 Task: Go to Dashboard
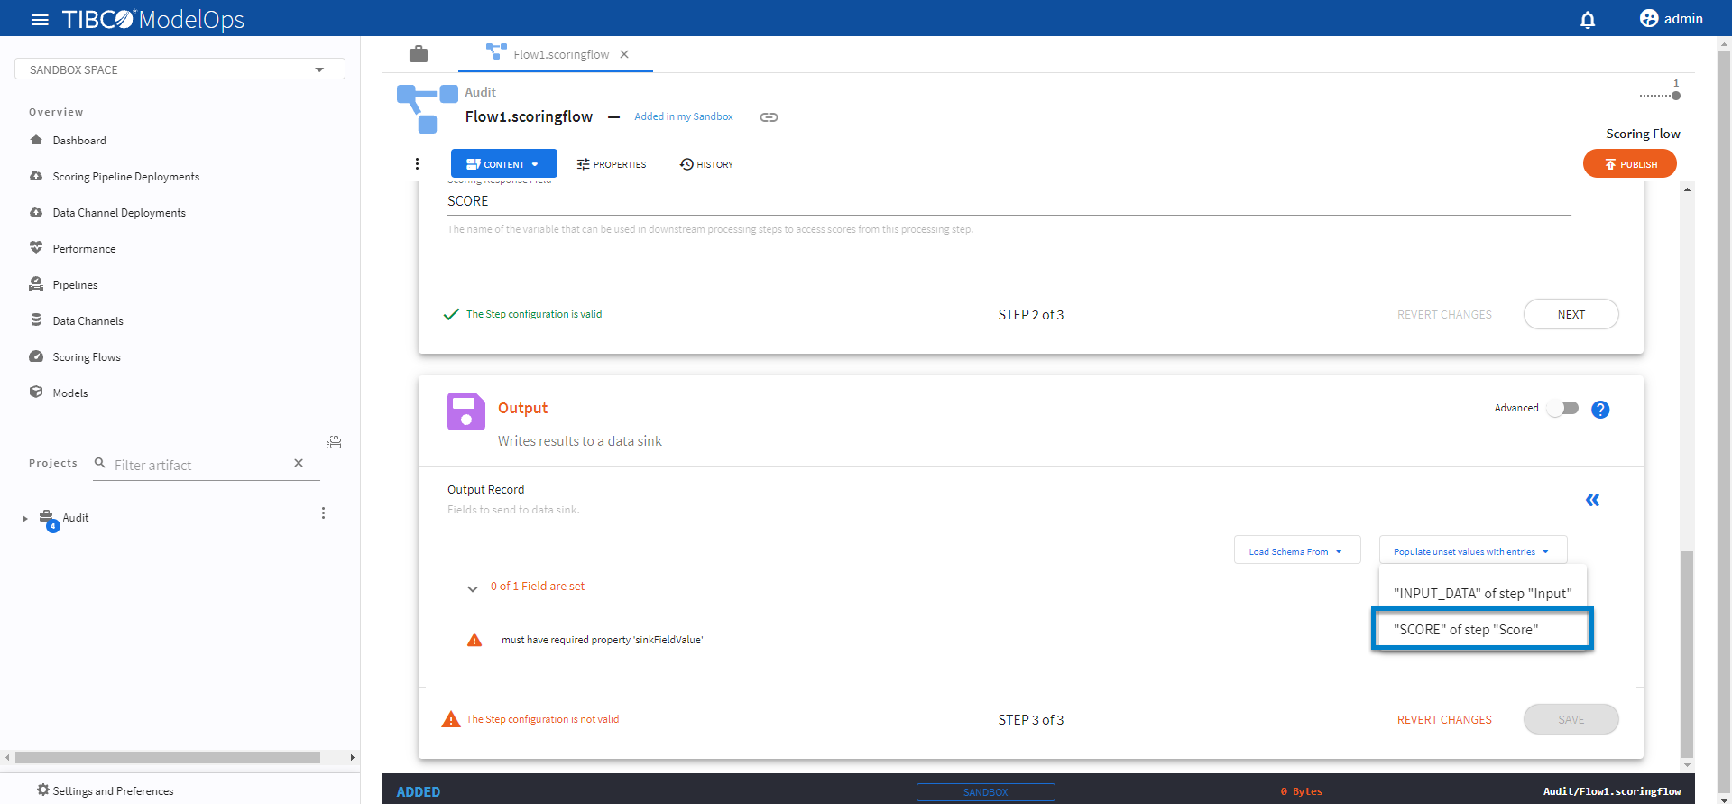pyautogui.click(x=79, y=140)
